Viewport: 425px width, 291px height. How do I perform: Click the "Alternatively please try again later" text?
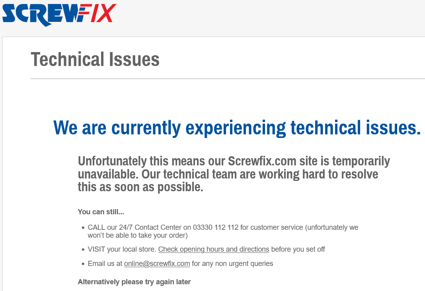[134, 282]
